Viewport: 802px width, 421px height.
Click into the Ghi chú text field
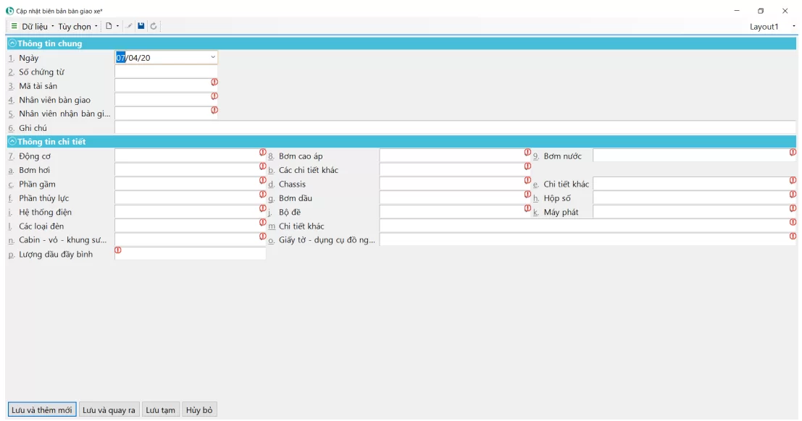click(454, 128)
